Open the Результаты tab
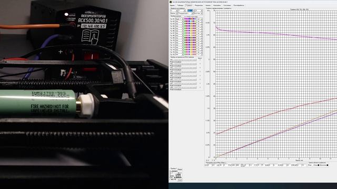337x189 pixels. tap(199, 5)
